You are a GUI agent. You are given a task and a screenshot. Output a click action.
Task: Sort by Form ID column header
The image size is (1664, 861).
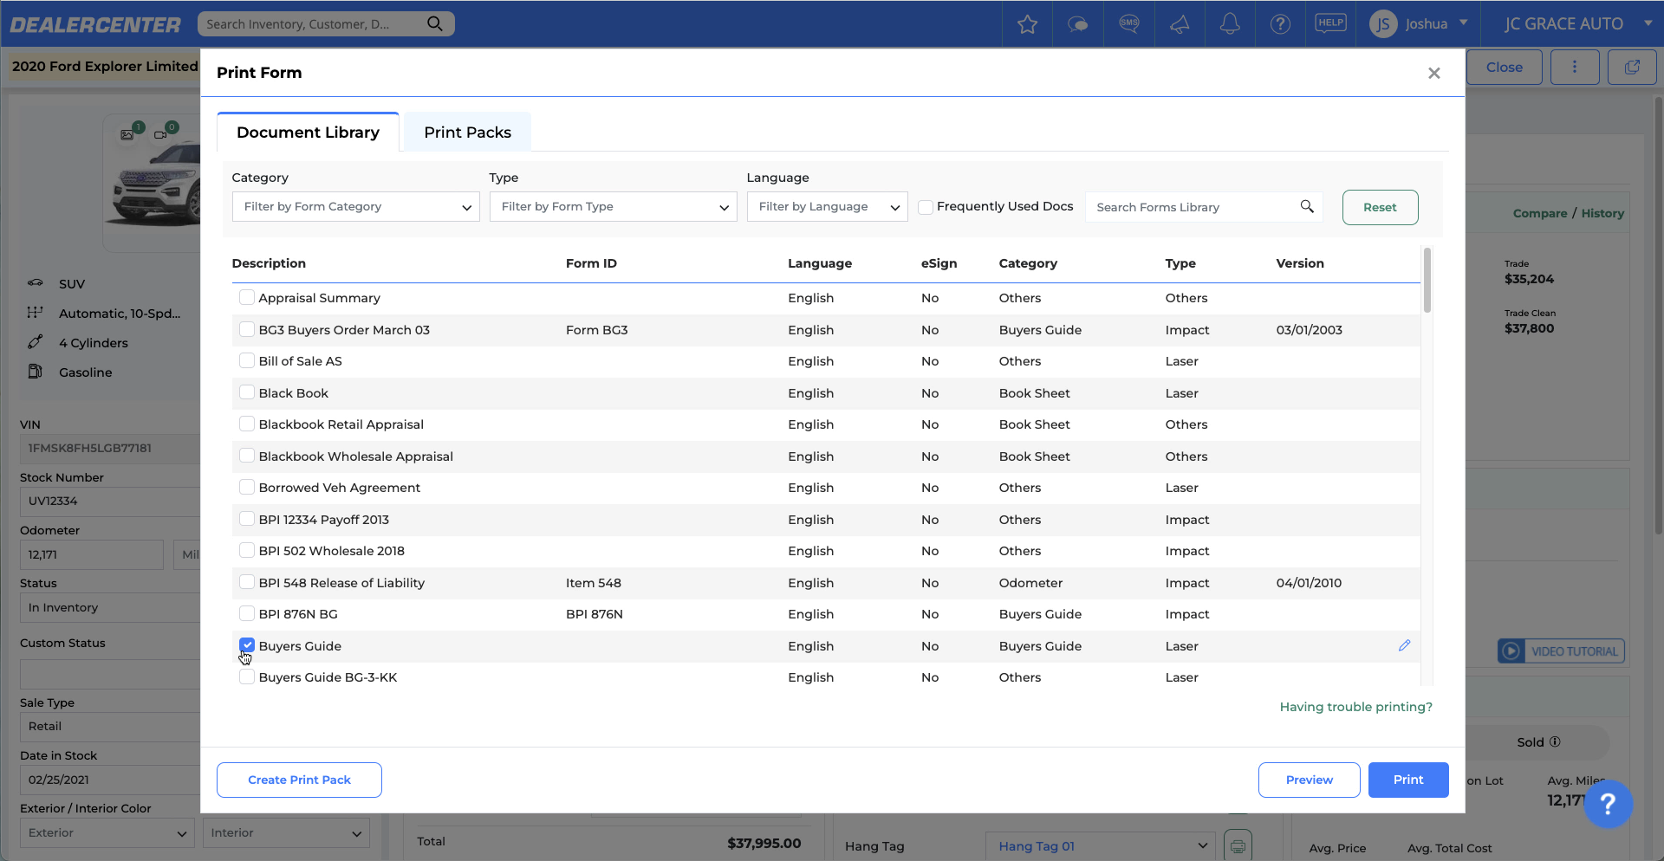coord(591,263)
